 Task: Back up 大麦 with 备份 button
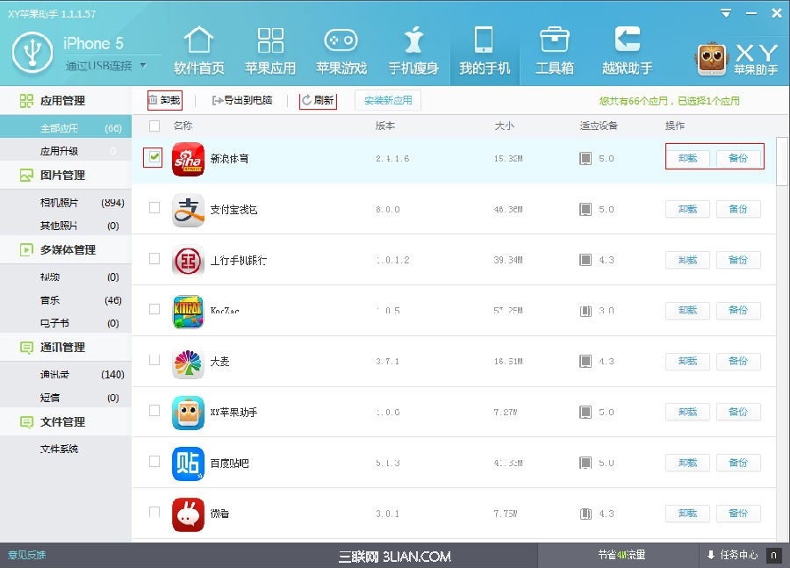(x=738, y=361)
